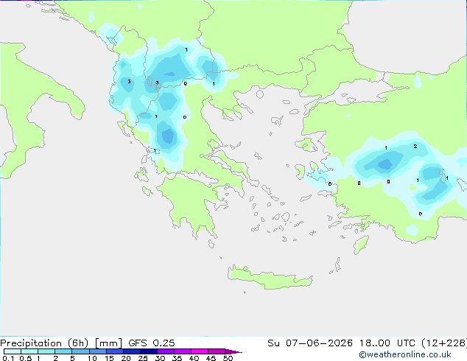Select the 2–5 mm legend color swatch

[x=63, y=351]
